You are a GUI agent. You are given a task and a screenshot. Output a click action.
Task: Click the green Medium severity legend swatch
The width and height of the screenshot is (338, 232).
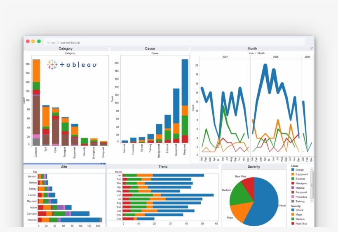(x=293, y=219)
